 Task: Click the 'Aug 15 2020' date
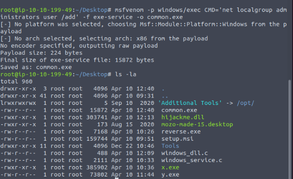pos(133,124)
